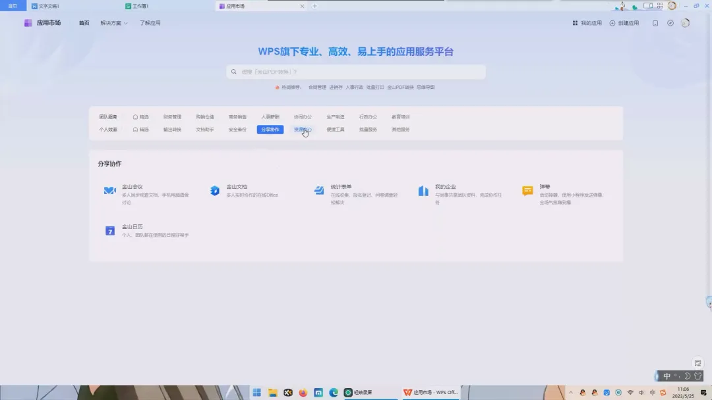Click the 合同管理 hot recommendation
This screenshot has height=400, width=712.
tap(317, 87)
